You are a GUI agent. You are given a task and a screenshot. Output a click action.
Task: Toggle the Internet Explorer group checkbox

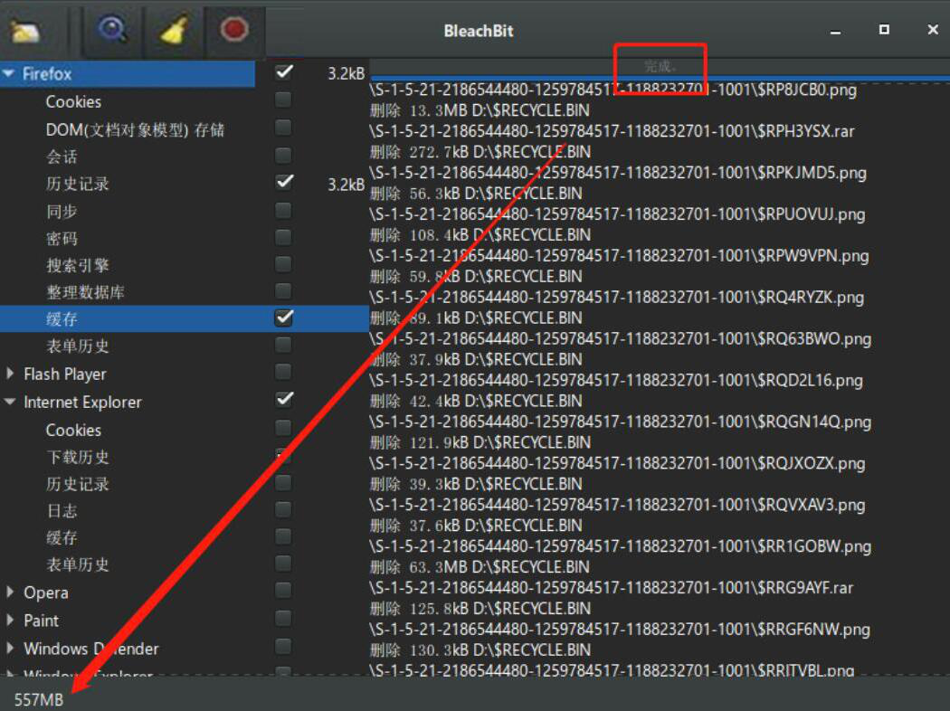[283, 399]
